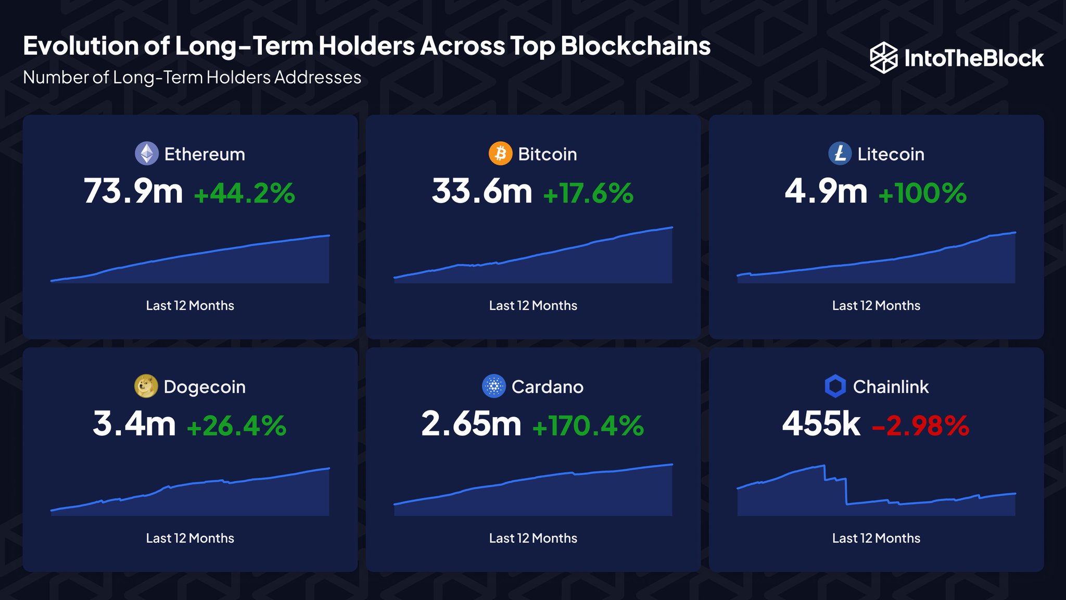Click Chainlink's red -2.98% change value

coord(920,426)
